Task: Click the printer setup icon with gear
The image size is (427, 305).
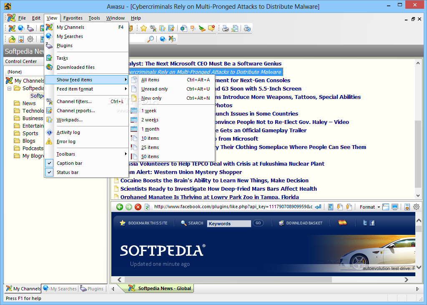Action: pos(247,28)
